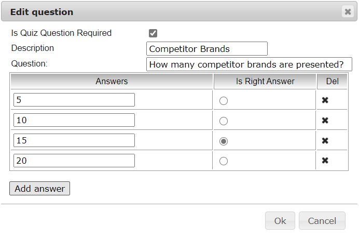This screenshot has height=238, width=359.
Task: Click the Question text input field
Action: 249,64
